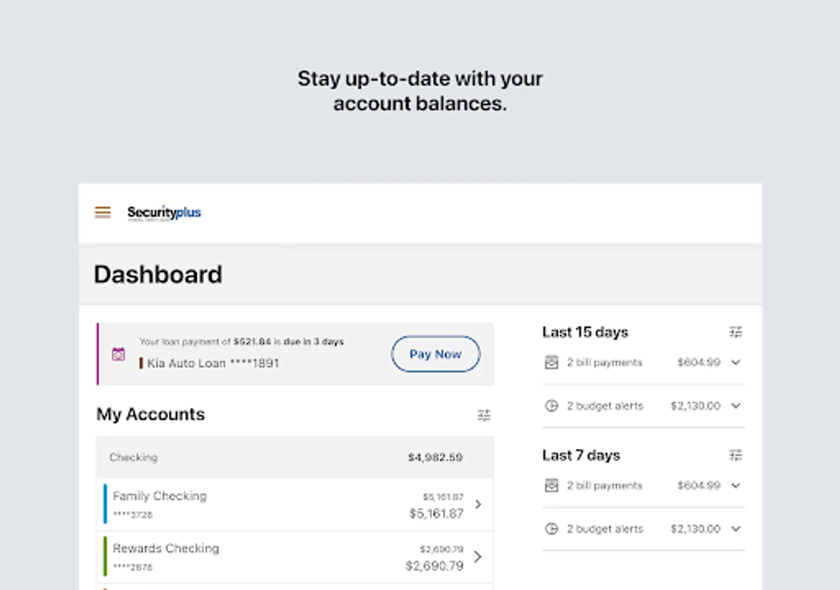Select the Rewards Checking account name
The image size is (840, 590).
166,549
